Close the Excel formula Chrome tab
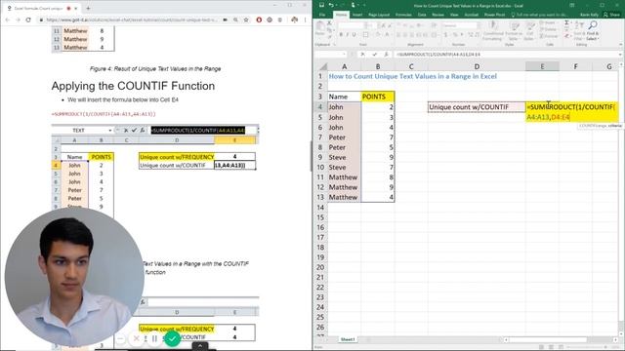Image resolution: width=625 pixels, height=351 pixels. 76,8
